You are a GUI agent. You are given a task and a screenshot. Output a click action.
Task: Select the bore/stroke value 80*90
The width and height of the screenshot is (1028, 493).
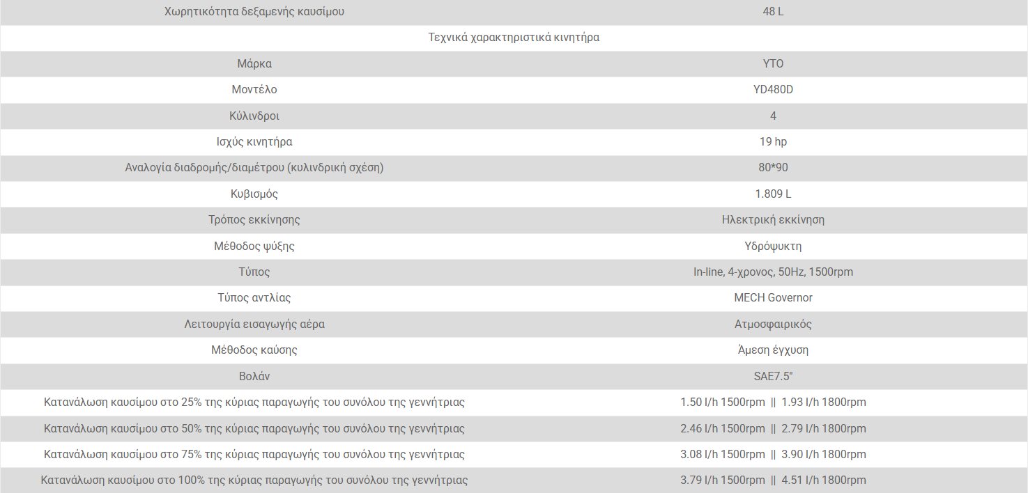[773, 168]
